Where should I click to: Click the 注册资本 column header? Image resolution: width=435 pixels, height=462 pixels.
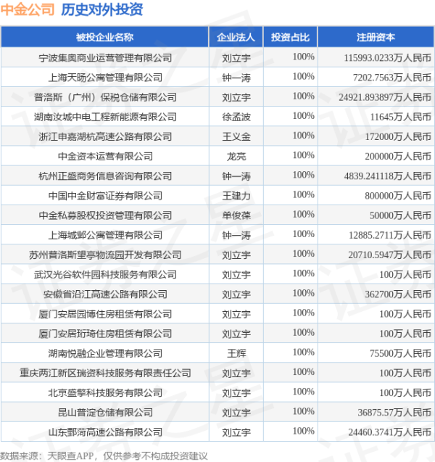coord(376,37)
